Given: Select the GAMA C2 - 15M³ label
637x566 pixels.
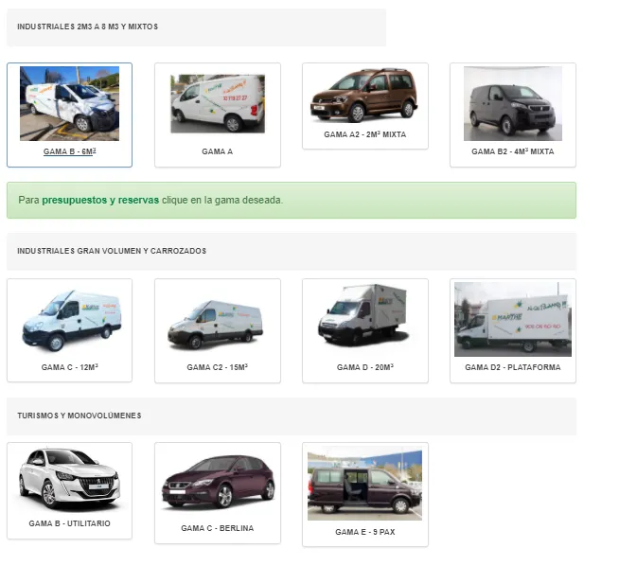Looking at the screenshot, I should click(x=218, y=367).
